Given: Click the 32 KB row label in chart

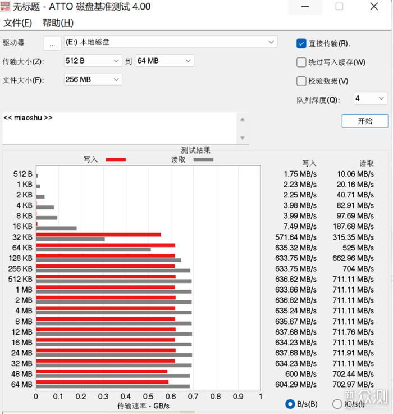Looking at the screenshot, I should pos(22,237).
